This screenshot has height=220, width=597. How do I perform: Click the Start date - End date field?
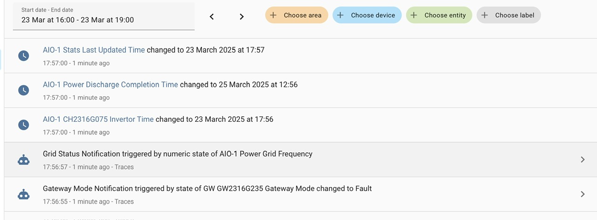[104, 16]
